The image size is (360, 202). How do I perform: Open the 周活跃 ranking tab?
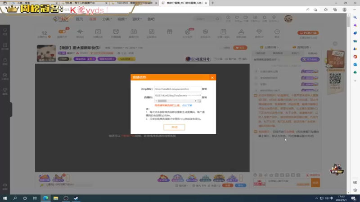(278, 53)
